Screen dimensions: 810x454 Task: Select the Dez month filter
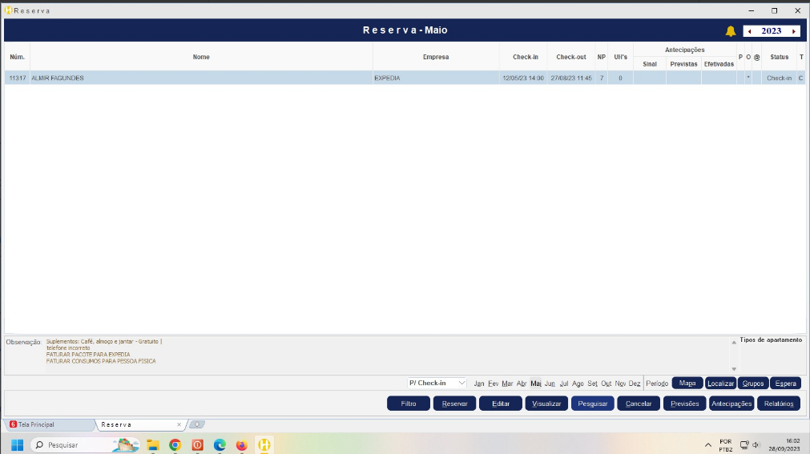[x=635, y=384]
